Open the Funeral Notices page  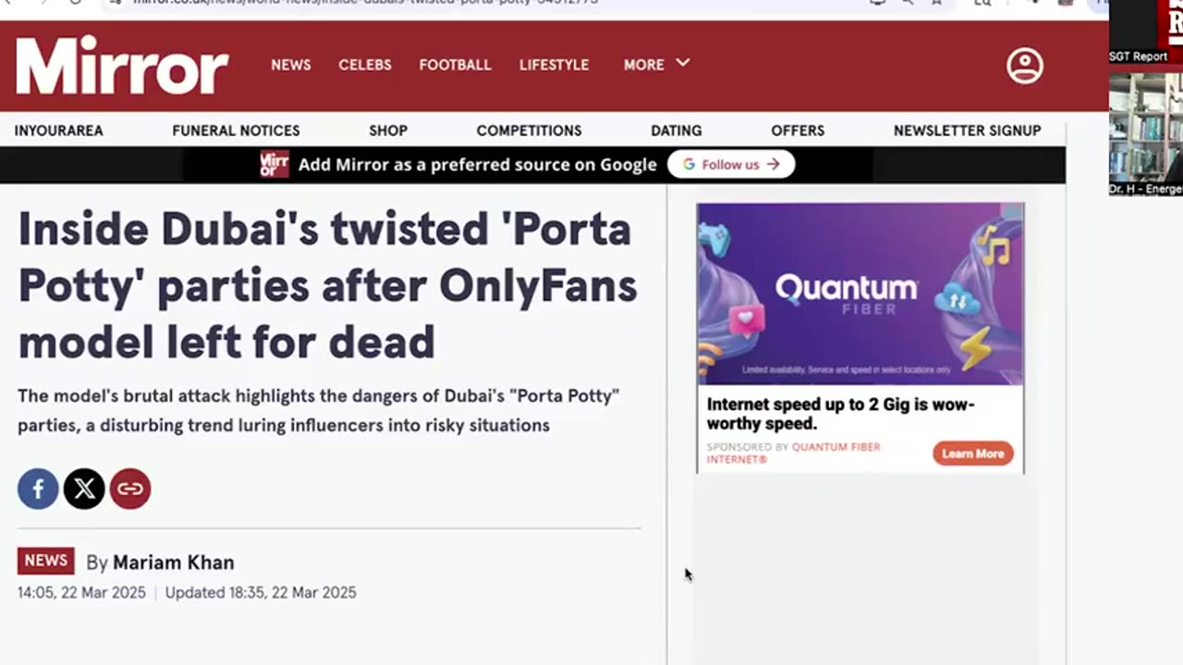[236, 130]
